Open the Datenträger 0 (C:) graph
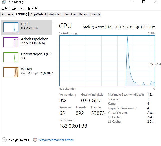 11,57
